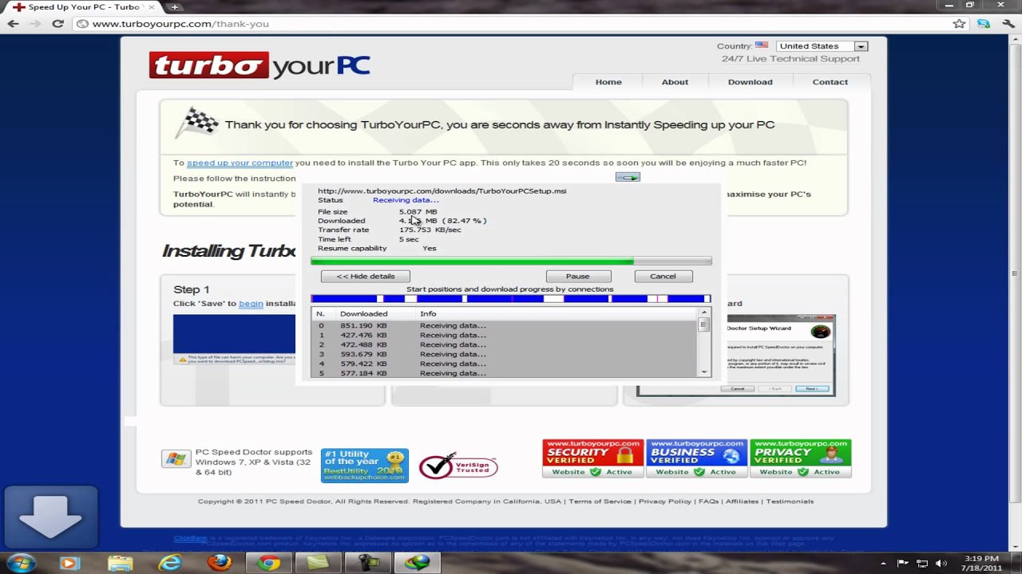Click the VeriSign Trusted seal
This screenshot has width=1022, height=574.
coord(458,466)
